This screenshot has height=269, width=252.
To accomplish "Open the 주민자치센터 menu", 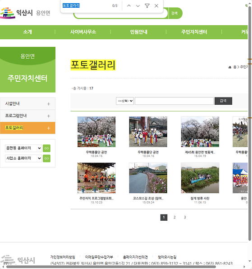I will (x=194, y=32).
